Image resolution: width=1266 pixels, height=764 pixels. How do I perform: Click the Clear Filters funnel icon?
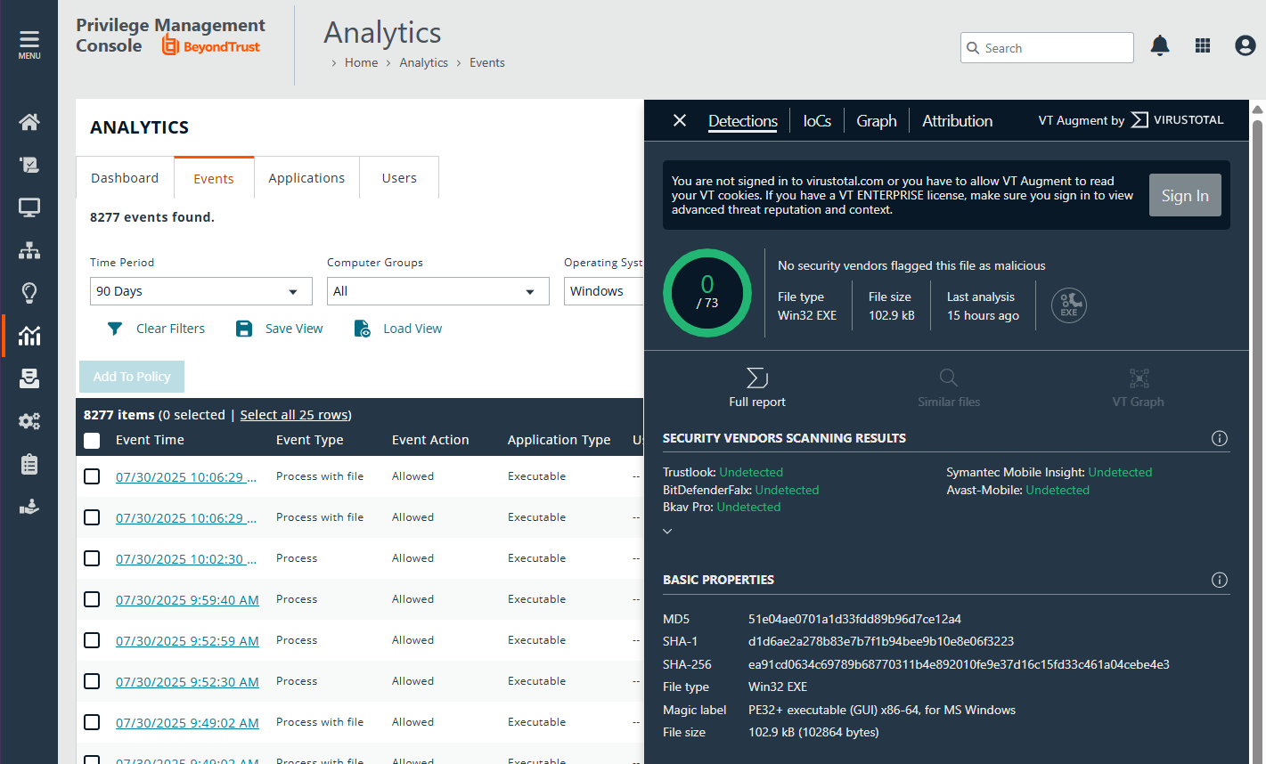(x=115, y=329)
